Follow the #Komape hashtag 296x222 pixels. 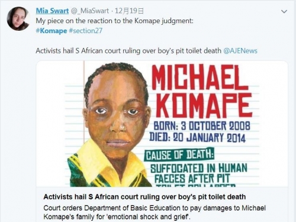pyautogui.click(x=52, y=31)
